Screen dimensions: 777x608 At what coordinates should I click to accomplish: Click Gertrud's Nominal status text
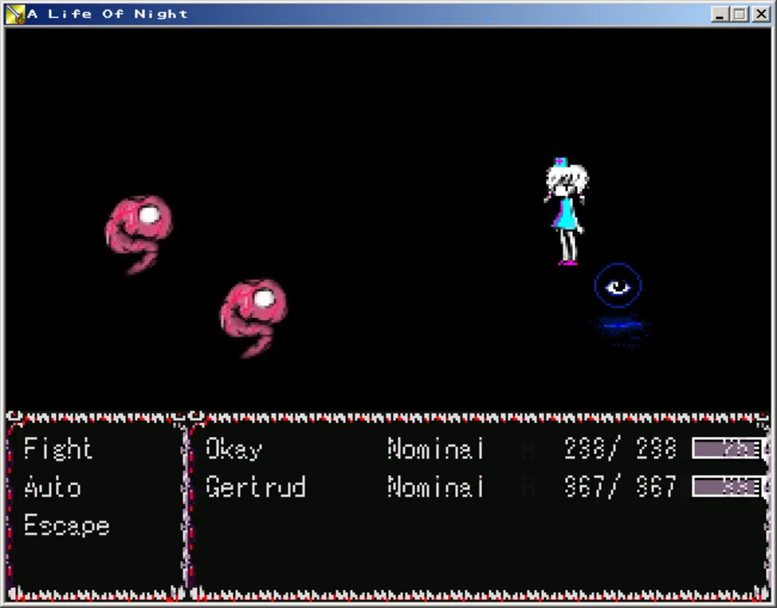point(435,487)
